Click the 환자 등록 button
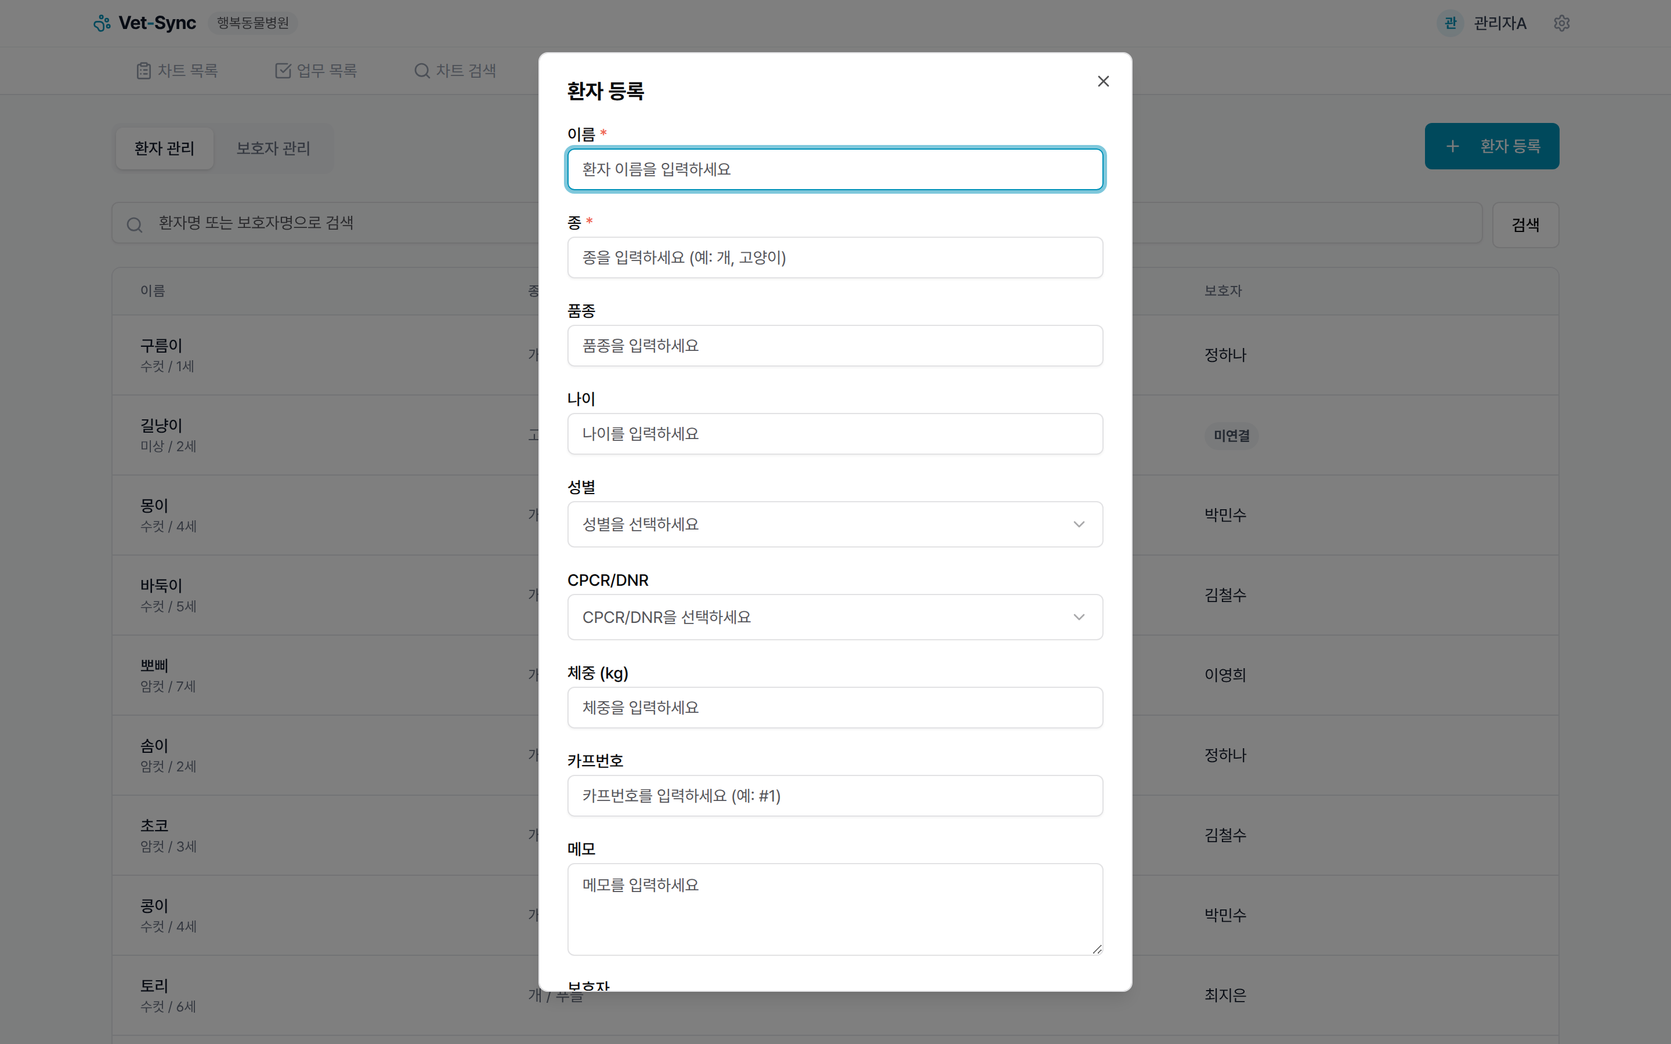 (1492, 146)
